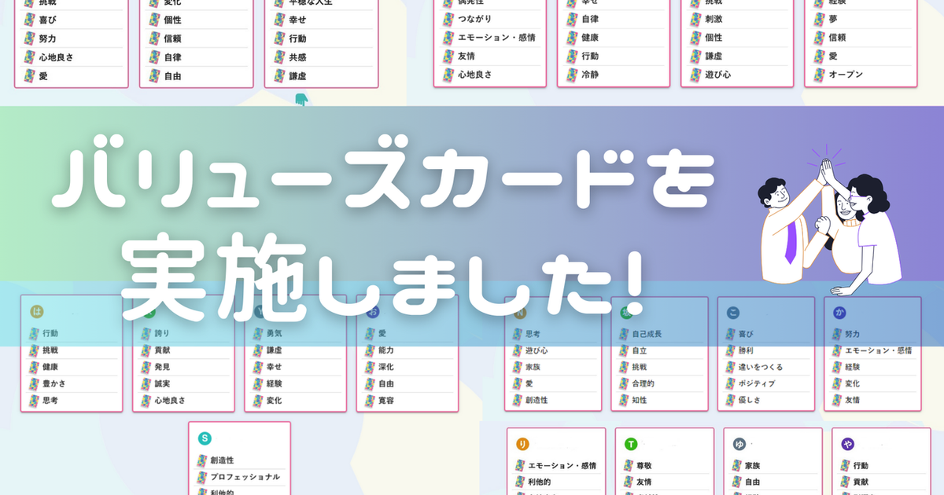
Task: Click the card icon beside 自己成長
Action: click(623, 334)
